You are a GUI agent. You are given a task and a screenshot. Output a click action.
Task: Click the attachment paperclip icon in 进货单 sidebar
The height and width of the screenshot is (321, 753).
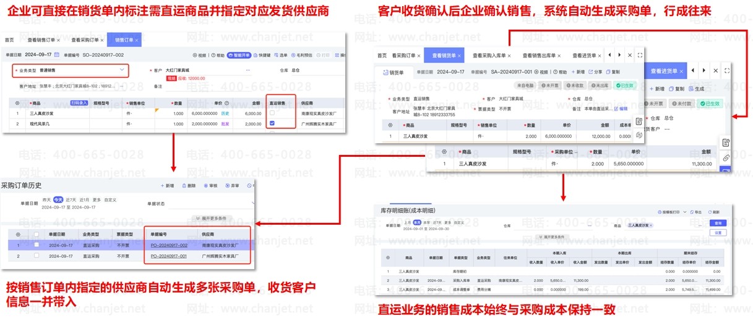point(726,158)
